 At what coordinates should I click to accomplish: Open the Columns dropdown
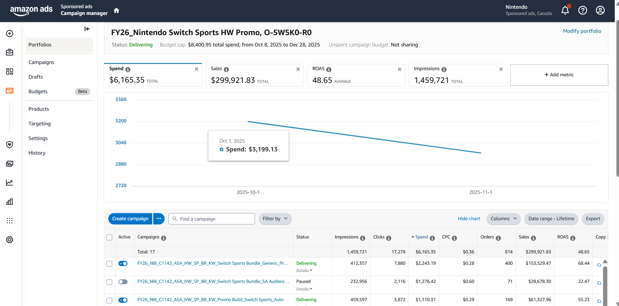point(503,219)
